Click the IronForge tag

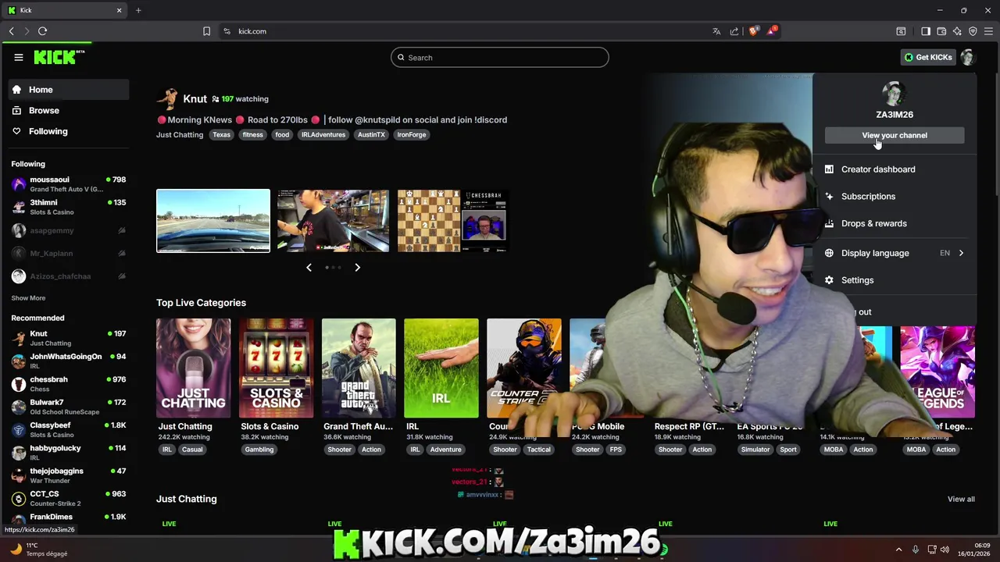tap(412, 135)
